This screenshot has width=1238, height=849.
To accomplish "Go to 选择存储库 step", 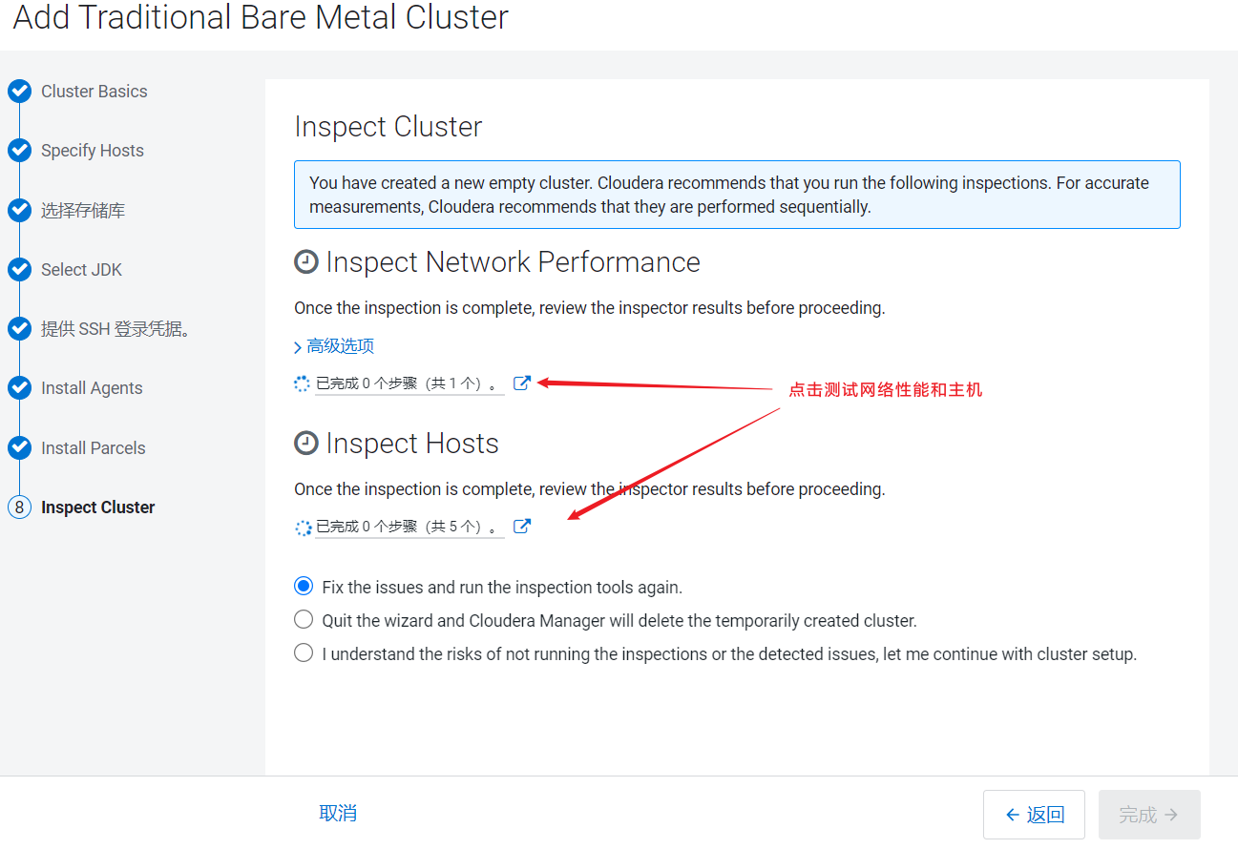I will 83,211.
